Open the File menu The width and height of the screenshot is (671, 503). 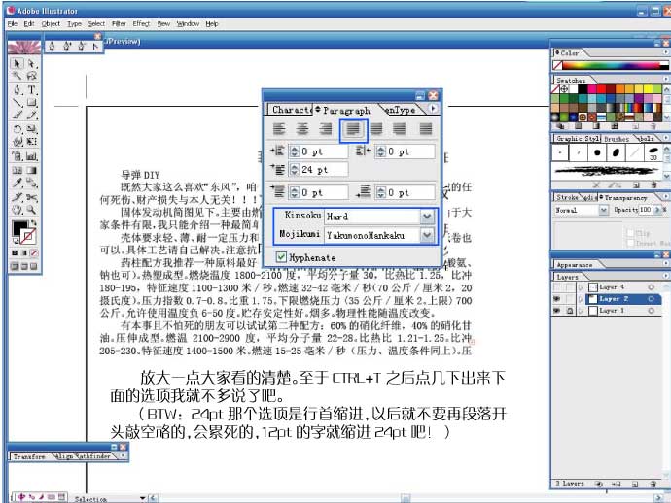click(13, 24)
